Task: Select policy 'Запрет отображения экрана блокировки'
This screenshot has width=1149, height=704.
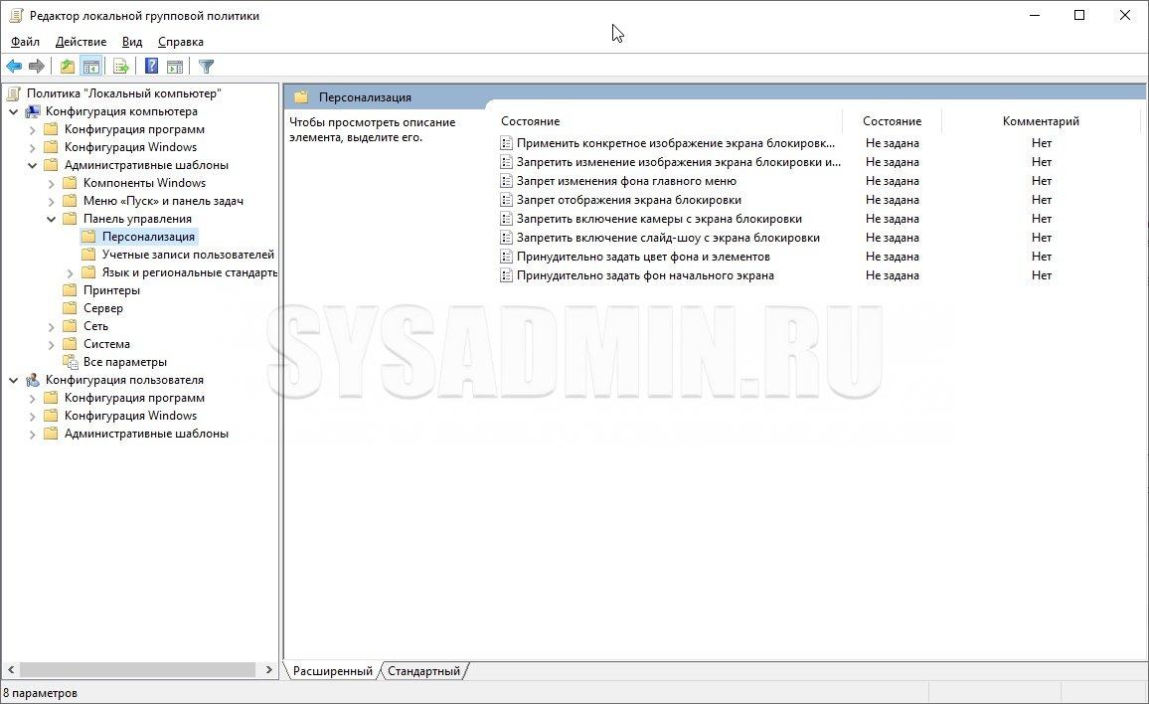Action: (629, 200)
